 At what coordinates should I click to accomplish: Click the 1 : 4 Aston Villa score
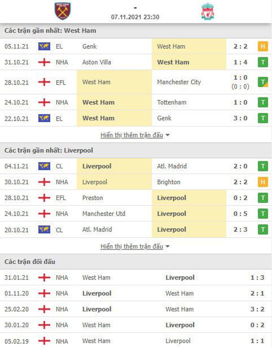(x=240, y=62)
